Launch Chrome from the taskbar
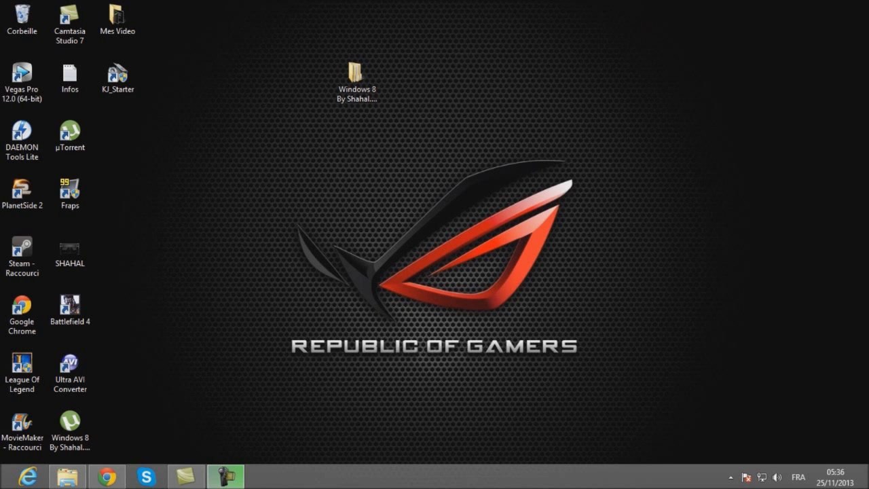 [107, 477]
